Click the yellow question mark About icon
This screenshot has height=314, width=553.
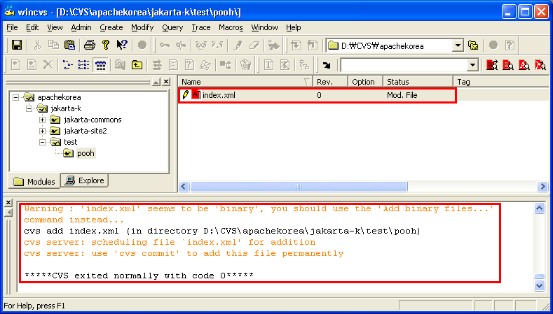coord(105,45)
